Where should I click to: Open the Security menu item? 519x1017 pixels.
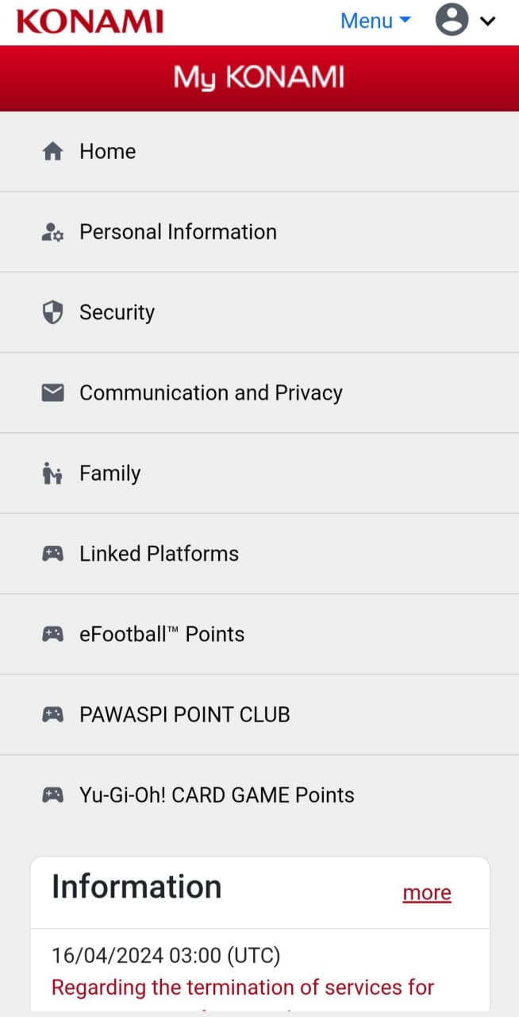pos(117,312)
